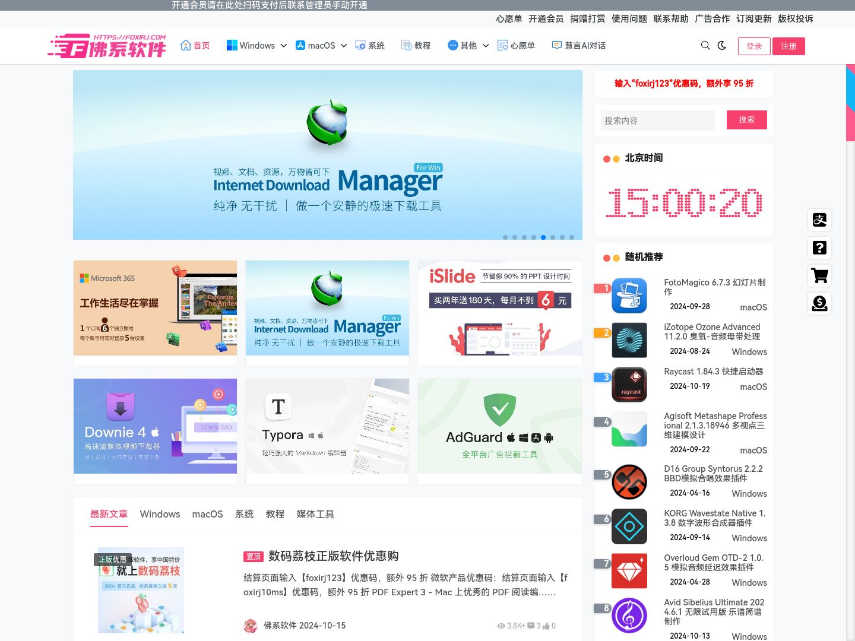Screen dimensions: 855x641
Task: Open Avid Sibelius app icon
Action: point(629,615)
